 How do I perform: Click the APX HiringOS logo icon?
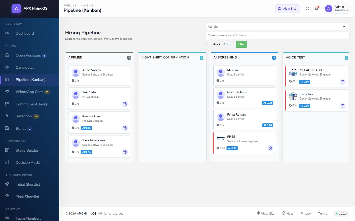point(16,8)
